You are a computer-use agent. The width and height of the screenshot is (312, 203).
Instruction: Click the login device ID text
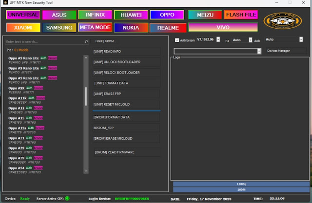click(x=132, y=199)
